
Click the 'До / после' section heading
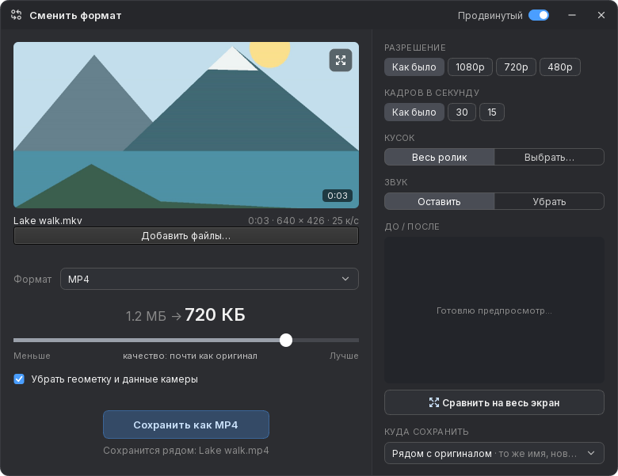[x=412, y=227]
